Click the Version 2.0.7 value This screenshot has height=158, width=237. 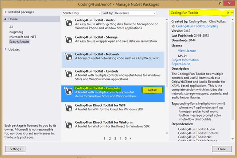click(x=187, y=31)
